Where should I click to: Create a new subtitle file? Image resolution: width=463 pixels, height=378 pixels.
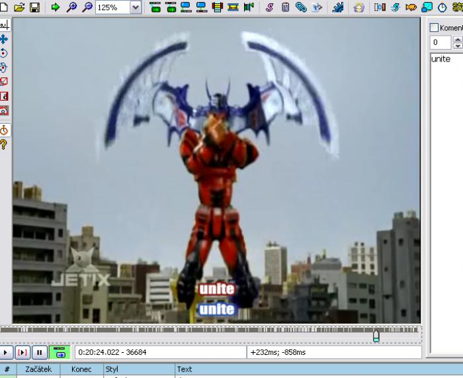(3, 7)
